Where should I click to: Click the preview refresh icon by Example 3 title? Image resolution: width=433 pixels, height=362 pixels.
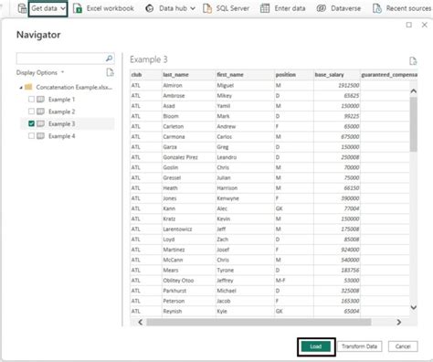click(413, 61)
